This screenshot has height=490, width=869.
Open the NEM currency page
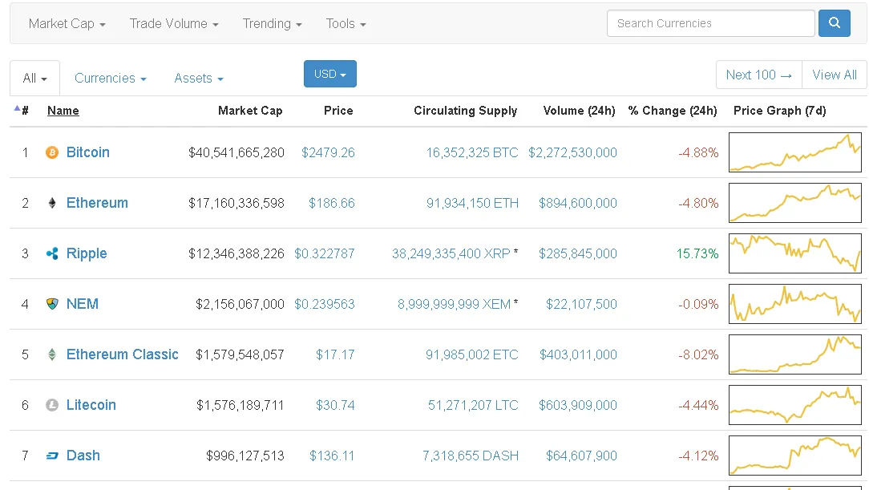click(82, 304)
